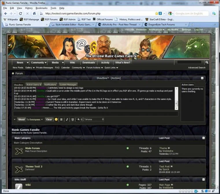
Task: Click the forum search text field
Action: pyautogui.click(x=189, y=62)
